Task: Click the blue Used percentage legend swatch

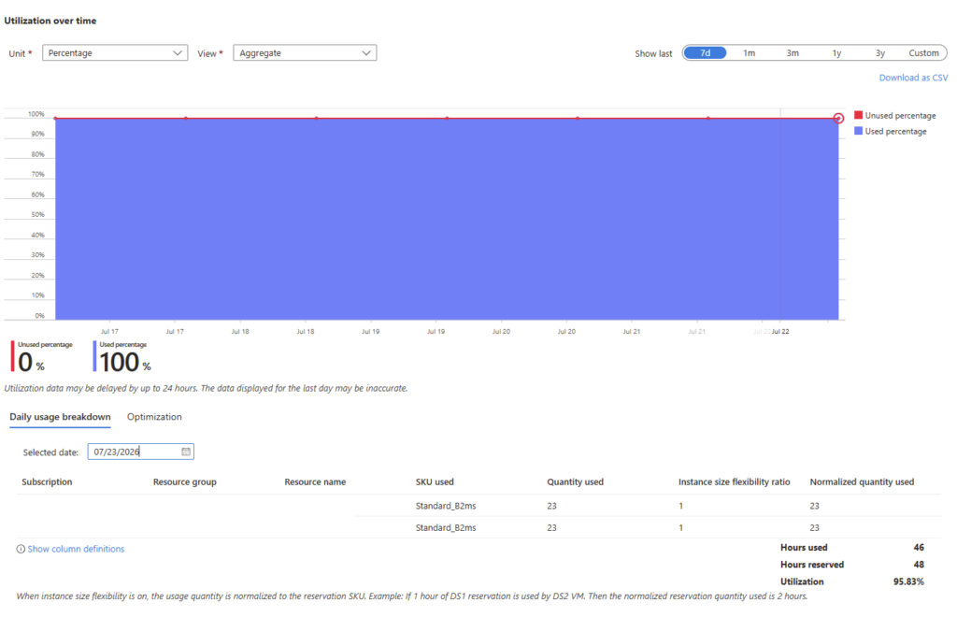Action: pos(858,131)
